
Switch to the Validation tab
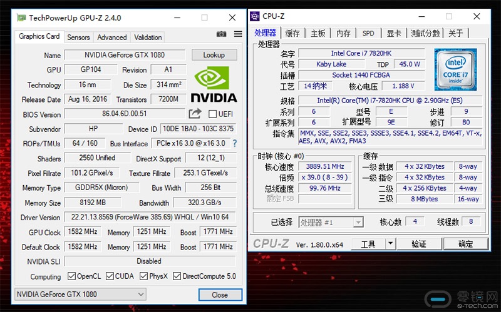148,38
